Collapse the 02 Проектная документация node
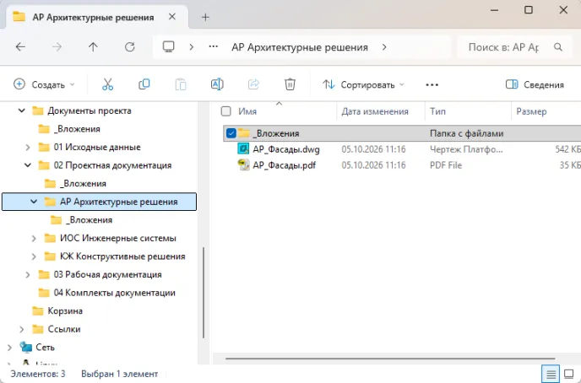This screenshot has height=383, width=581. pyautogui.click(x=28, y=165)
